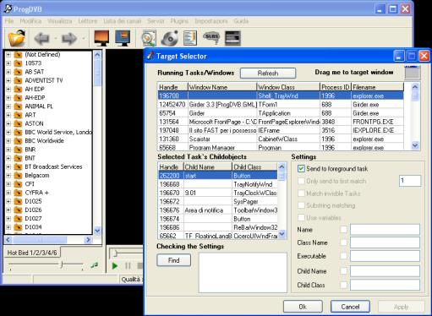The height and width of the screenshot is (316, 432).
Task: Click the Name input field
Action: (385, 230)
